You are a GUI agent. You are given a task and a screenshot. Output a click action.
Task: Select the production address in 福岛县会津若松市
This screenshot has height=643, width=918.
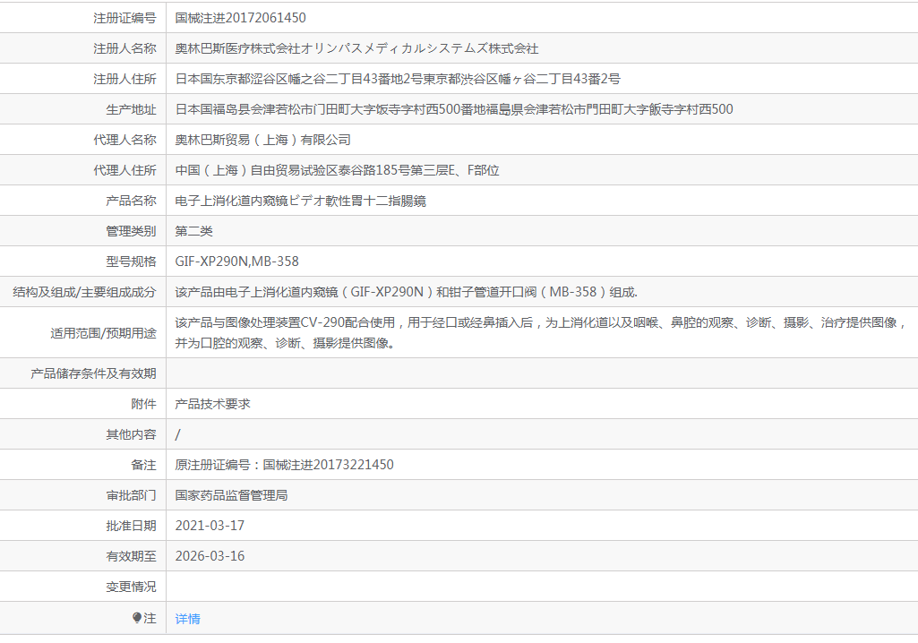[x=454, y=109]
